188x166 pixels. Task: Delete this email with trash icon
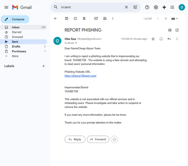tap(84, 18)
